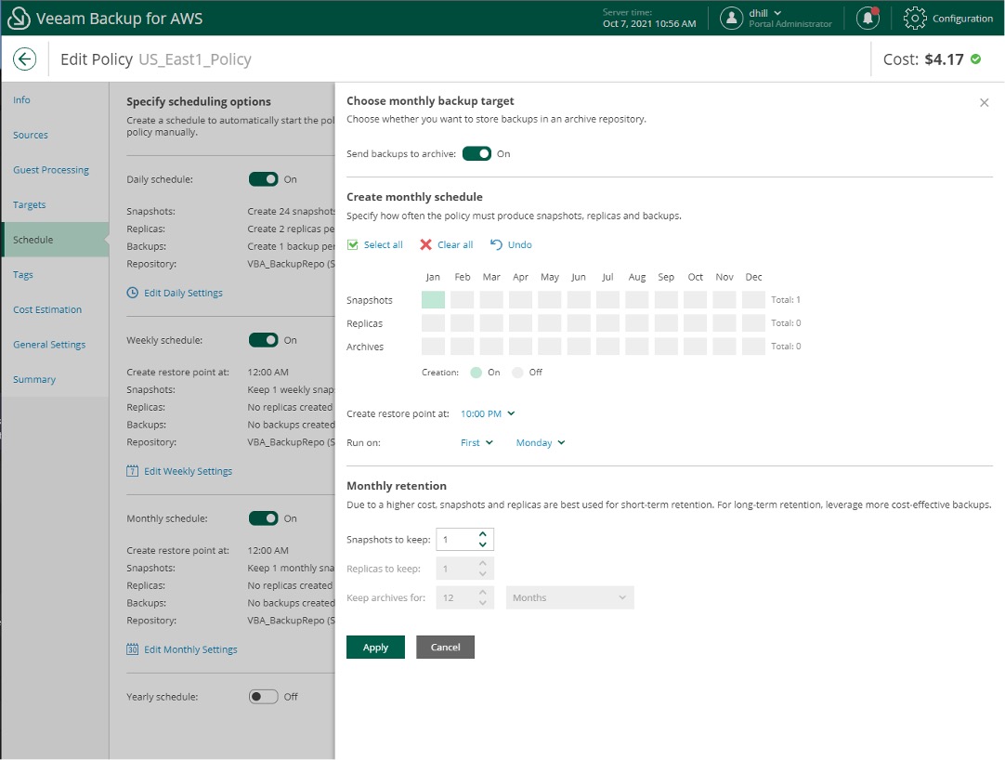Go to the Sources step

(x=31, y=135)
